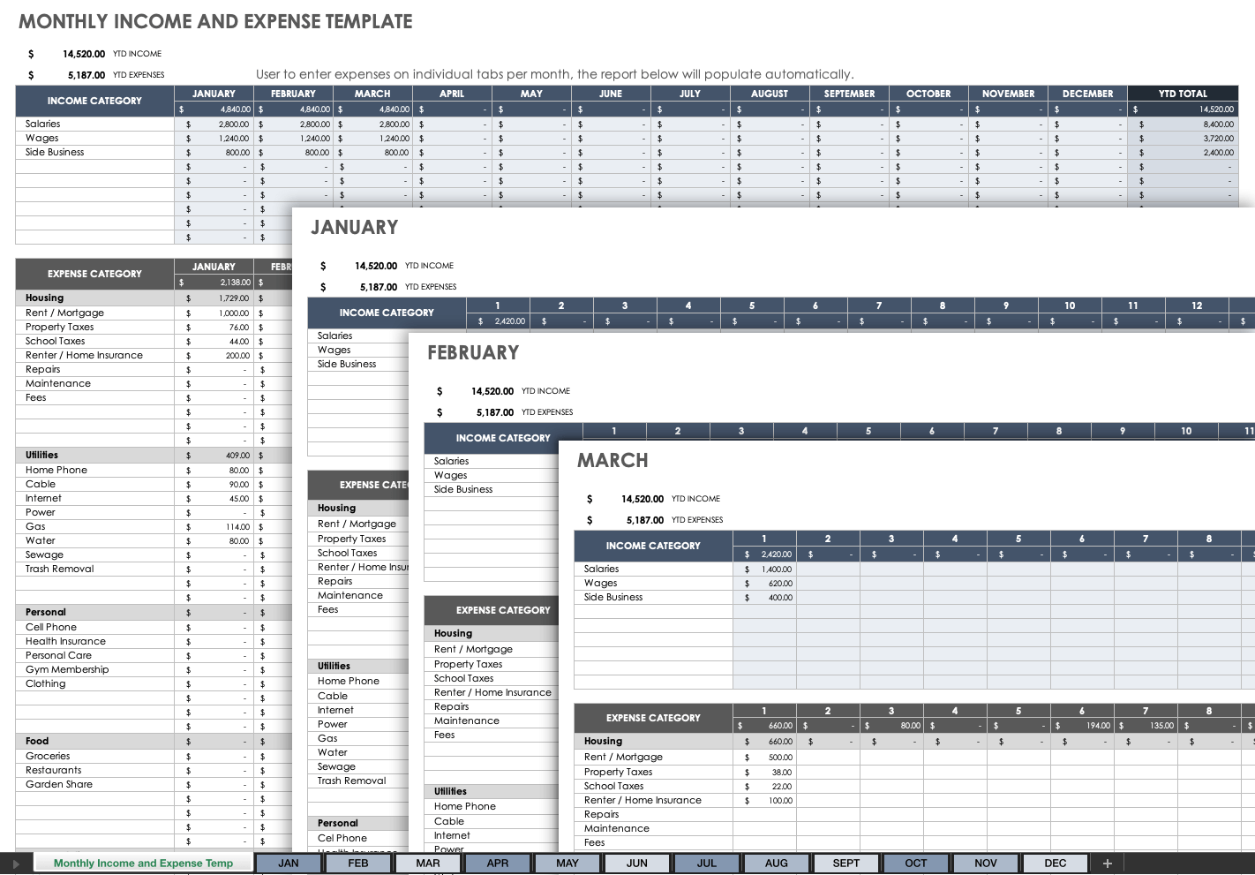
Task: Select the SEPT sheet tab
Action: (x=845, y=863)
